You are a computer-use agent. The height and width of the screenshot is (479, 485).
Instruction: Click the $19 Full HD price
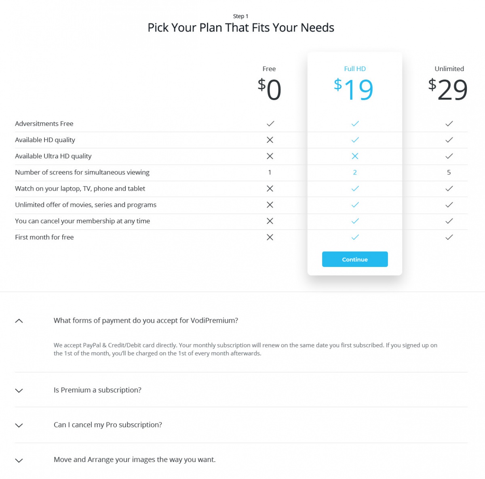(354, 90)
